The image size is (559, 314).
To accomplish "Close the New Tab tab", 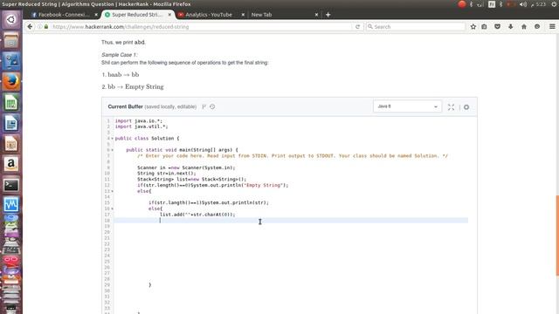I will tap(316, 15).
